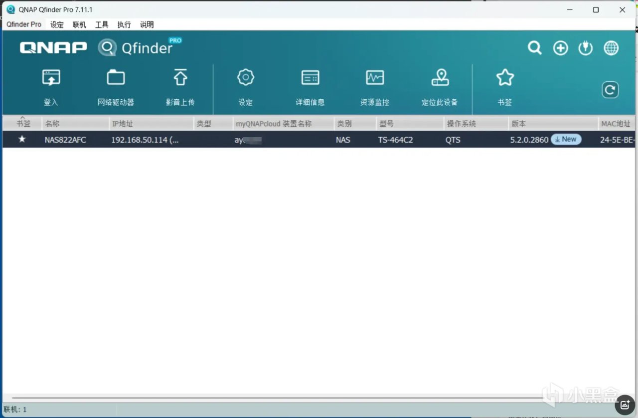Refresh the device list

[x=610, y=90]
